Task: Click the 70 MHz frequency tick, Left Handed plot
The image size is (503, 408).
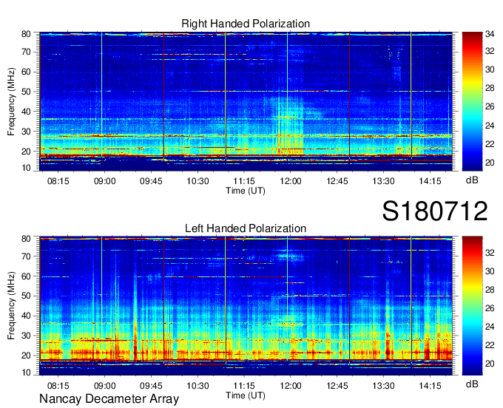Action: tap(26, 256)
